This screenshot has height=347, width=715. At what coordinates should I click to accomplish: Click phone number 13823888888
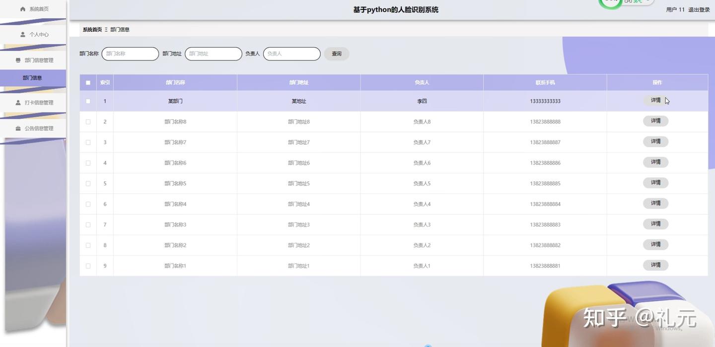pos(545,121)
